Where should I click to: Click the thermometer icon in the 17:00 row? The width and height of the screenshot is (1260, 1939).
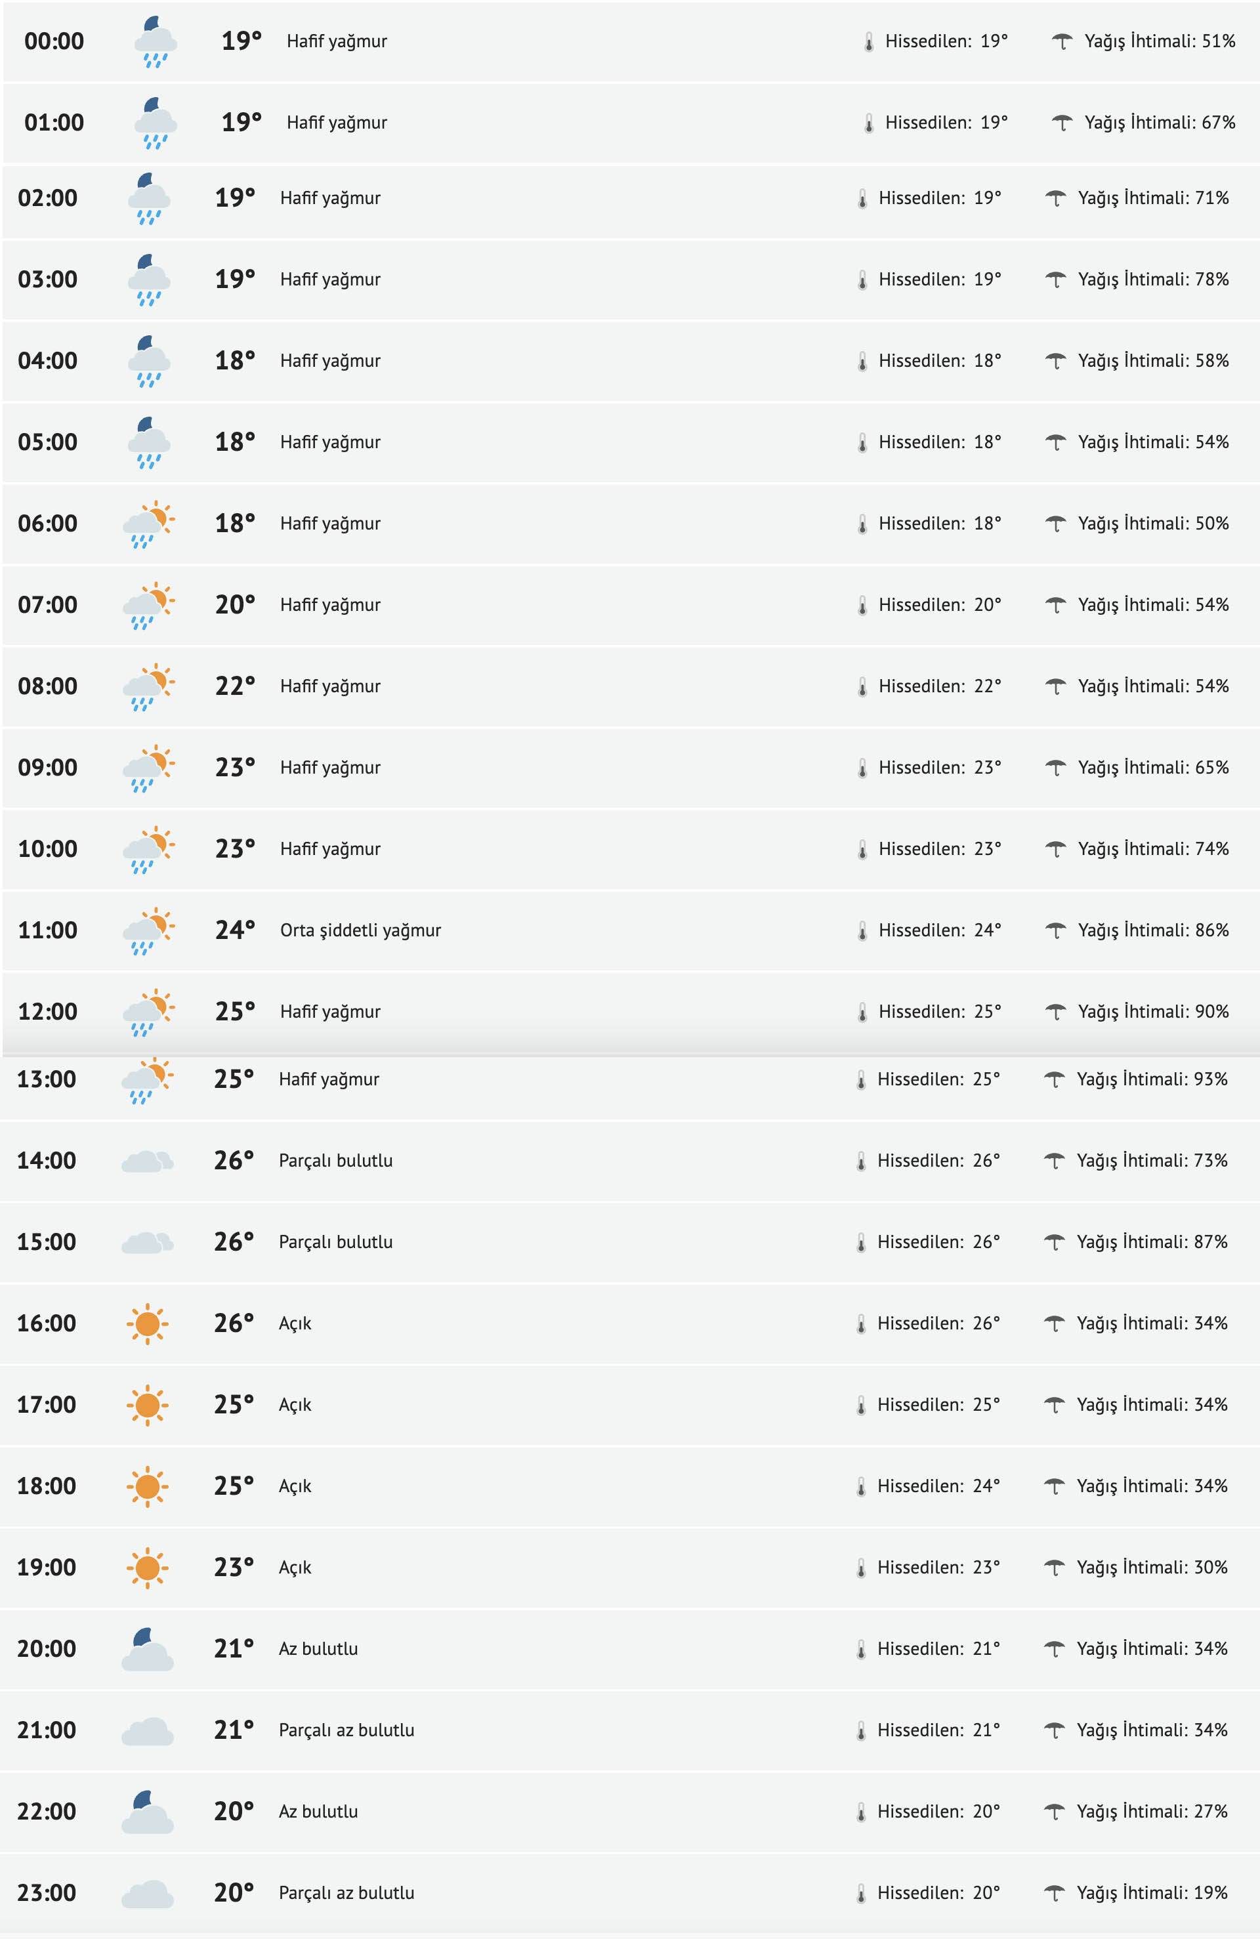pos(860,1405)
